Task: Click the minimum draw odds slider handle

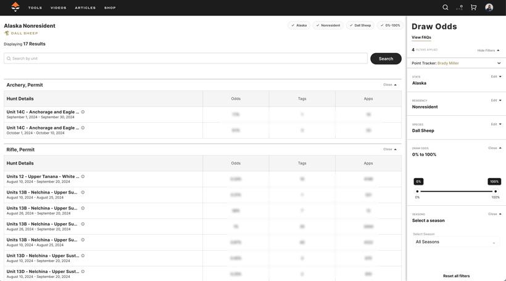Action: pos(417,192)
